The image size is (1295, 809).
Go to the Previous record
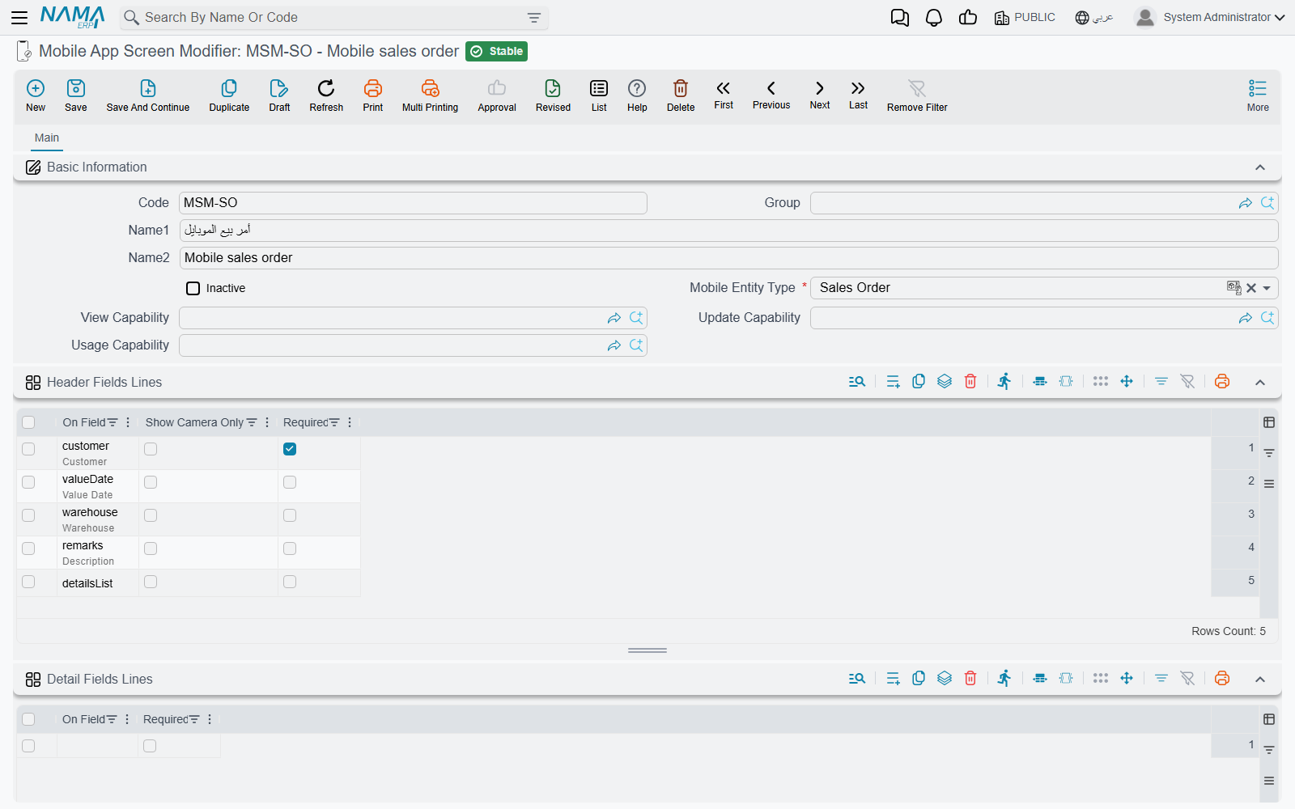coord(771,94)
